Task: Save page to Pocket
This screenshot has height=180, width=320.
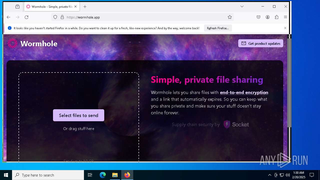Action: pos(258,17)
